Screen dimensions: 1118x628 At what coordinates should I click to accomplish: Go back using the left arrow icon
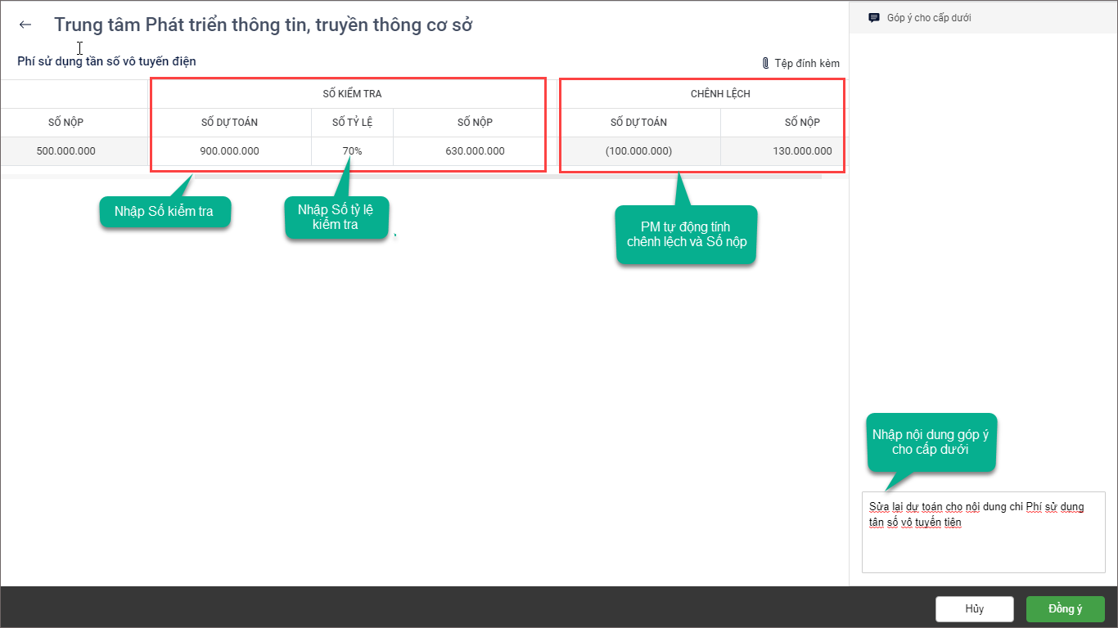tap(25, 25)
